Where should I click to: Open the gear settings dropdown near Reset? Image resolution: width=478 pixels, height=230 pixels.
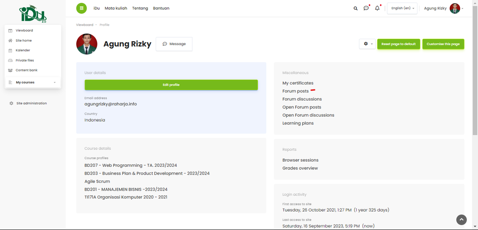(367, 44)
